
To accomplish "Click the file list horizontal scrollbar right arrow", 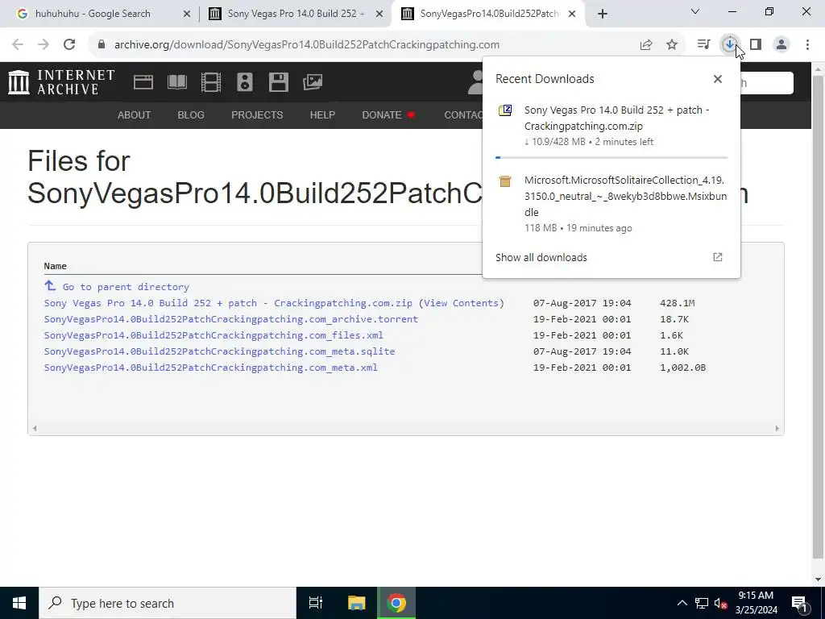I will [x=777, y=429].
